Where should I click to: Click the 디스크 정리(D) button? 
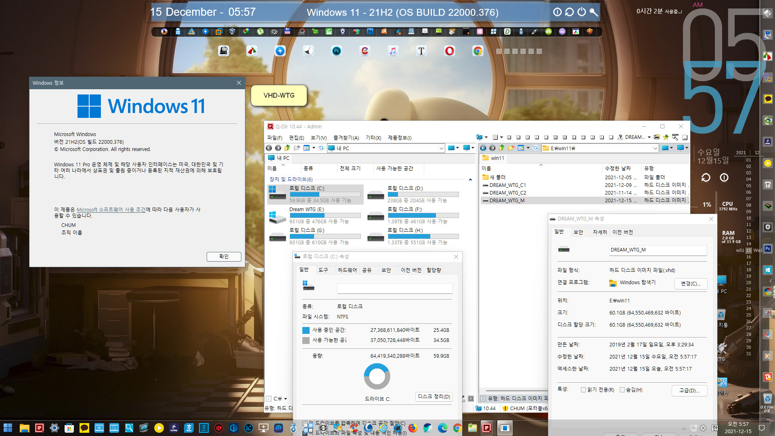click(x=434, y=396)
